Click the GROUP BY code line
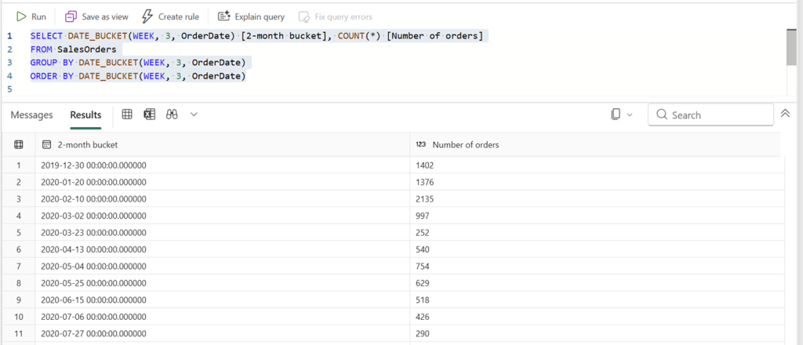 click(138, 63)
